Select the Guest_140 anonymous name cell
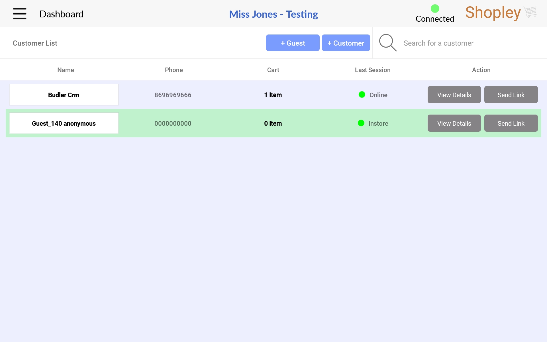547x342 pixels. pyautogui.click(x=64, y=123)
